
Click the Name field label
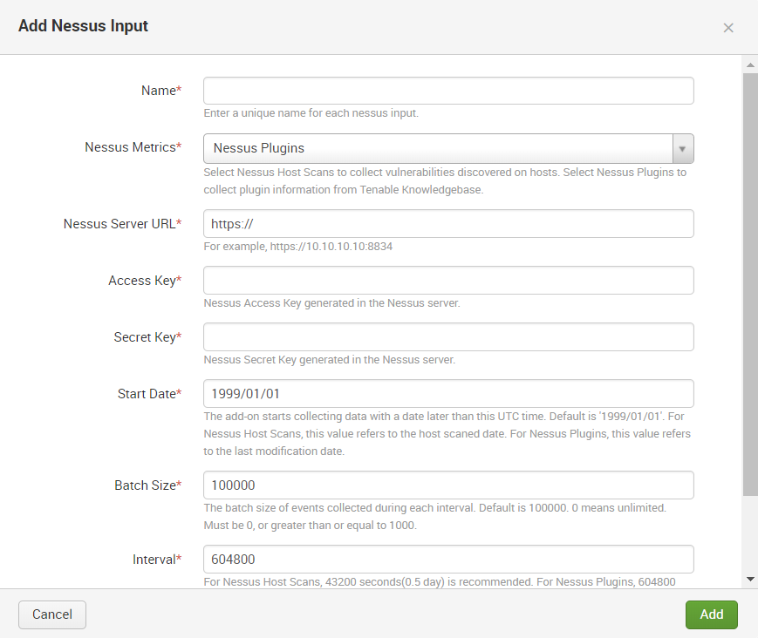161,91
